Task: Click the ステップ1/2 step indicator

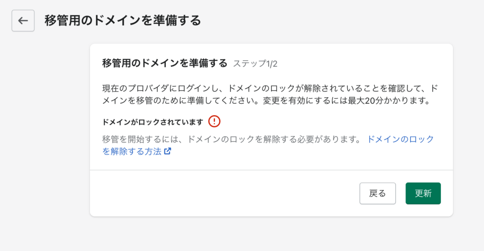Action: (255, 64)
